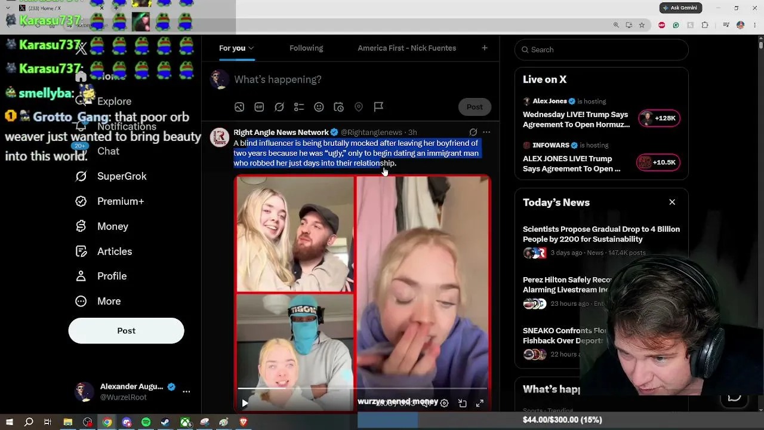Open Steam from the taskbar

tap(165, 422)
